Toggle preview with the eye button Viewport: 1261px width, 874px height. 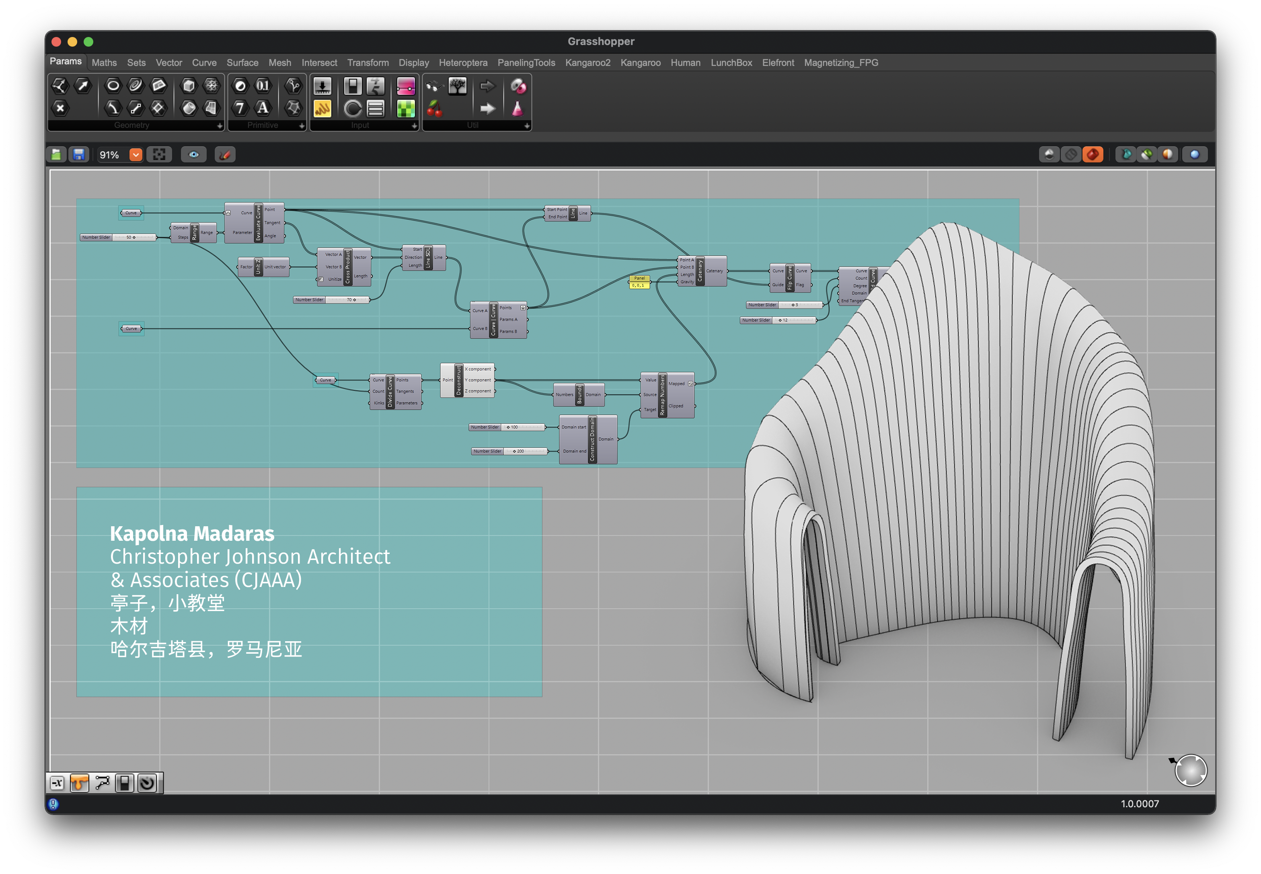[x=194, y=155]
